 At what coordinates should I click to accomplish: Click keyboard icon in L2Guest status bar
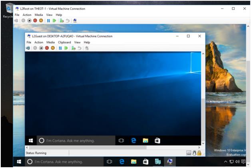[x=189, y=153]
